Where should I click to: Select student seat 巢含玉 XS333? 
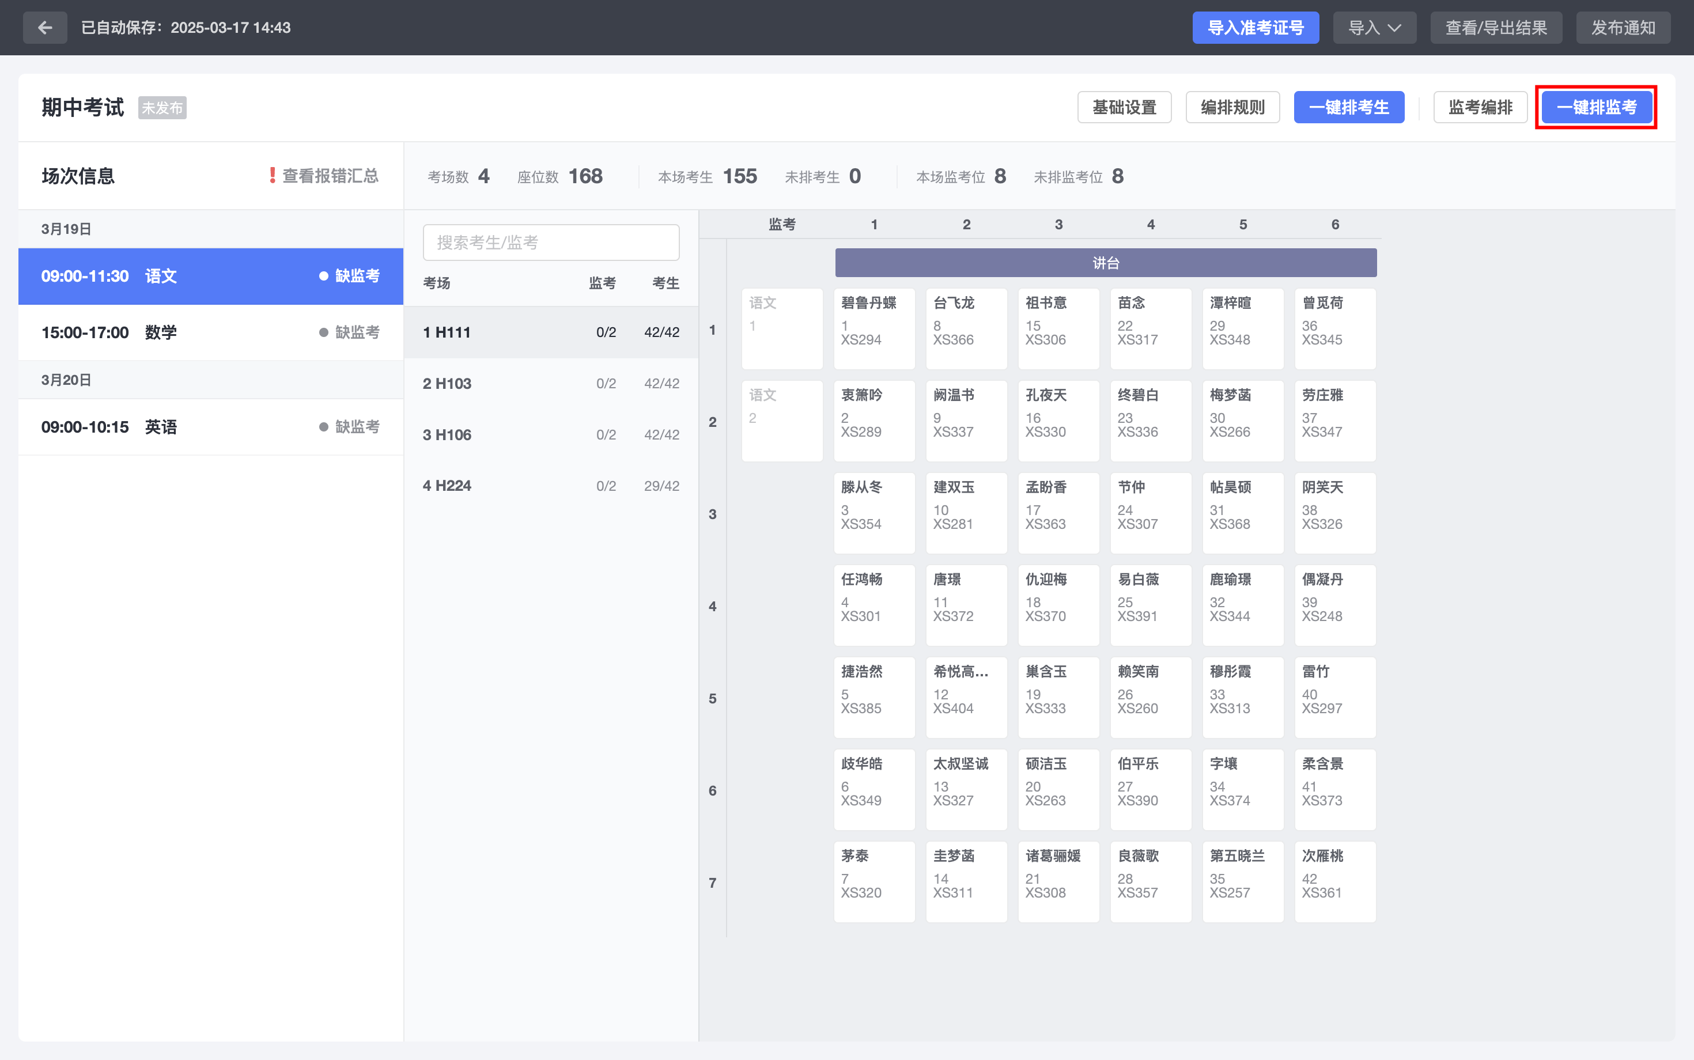point(1059,698)
